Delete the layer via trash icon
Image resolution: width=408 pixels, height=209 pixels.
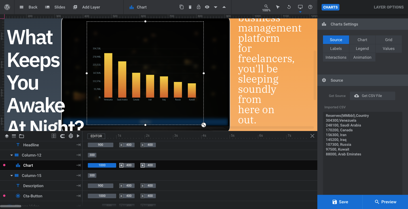pos(190,7)
